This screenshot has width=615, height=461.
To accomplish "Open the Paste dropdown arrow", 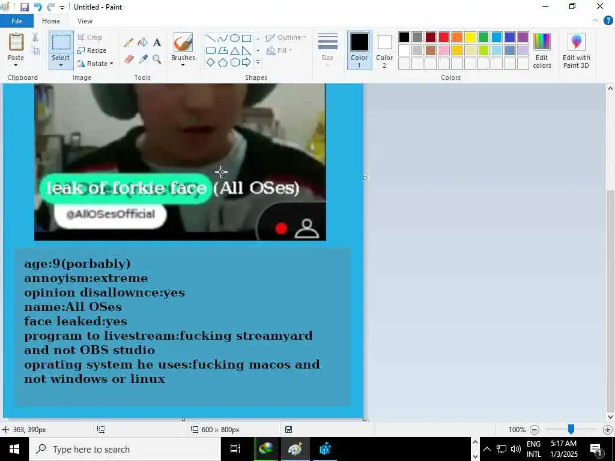I will tap(16, 65).
